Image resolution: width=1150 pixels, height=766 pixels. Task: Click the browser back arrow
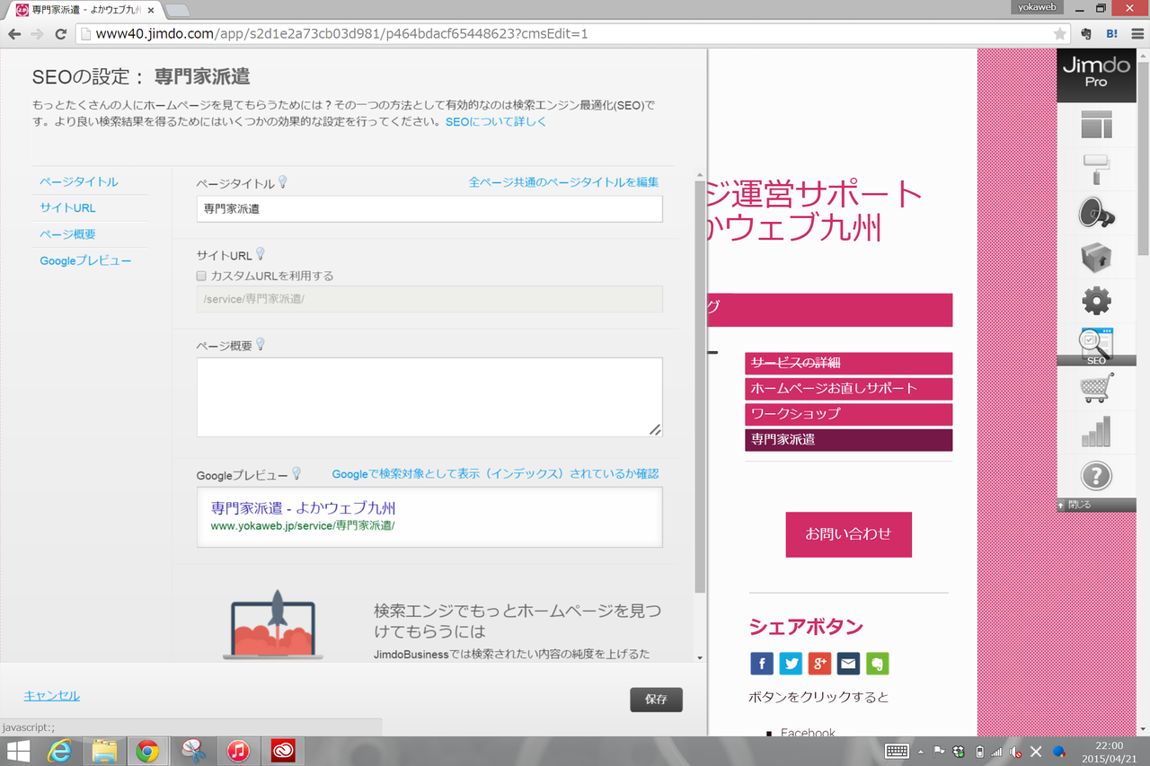14,34
